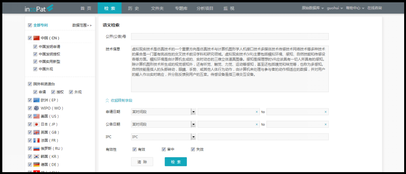
Task: Click the 英国 ( GB ) label
Action: (x=50, y=132)
